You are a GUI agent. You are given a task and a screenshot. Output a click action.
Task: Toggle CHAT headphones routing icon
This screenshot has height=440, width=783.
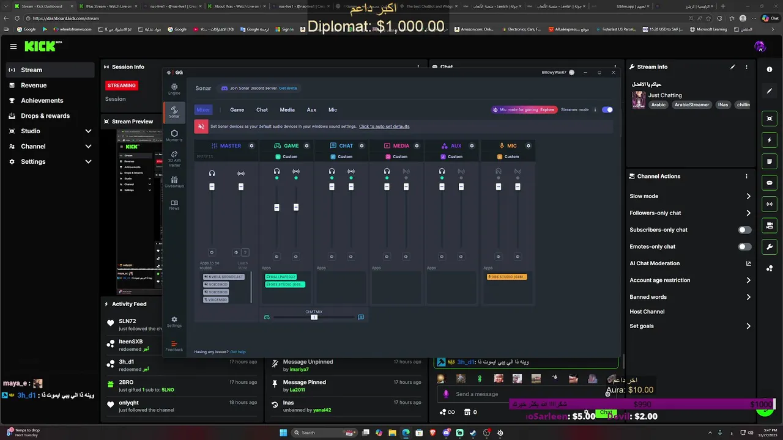[332, 172]
